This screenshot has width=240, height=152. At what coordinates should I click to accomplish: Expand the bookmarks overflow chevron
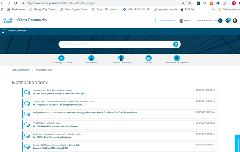[213, 10]
